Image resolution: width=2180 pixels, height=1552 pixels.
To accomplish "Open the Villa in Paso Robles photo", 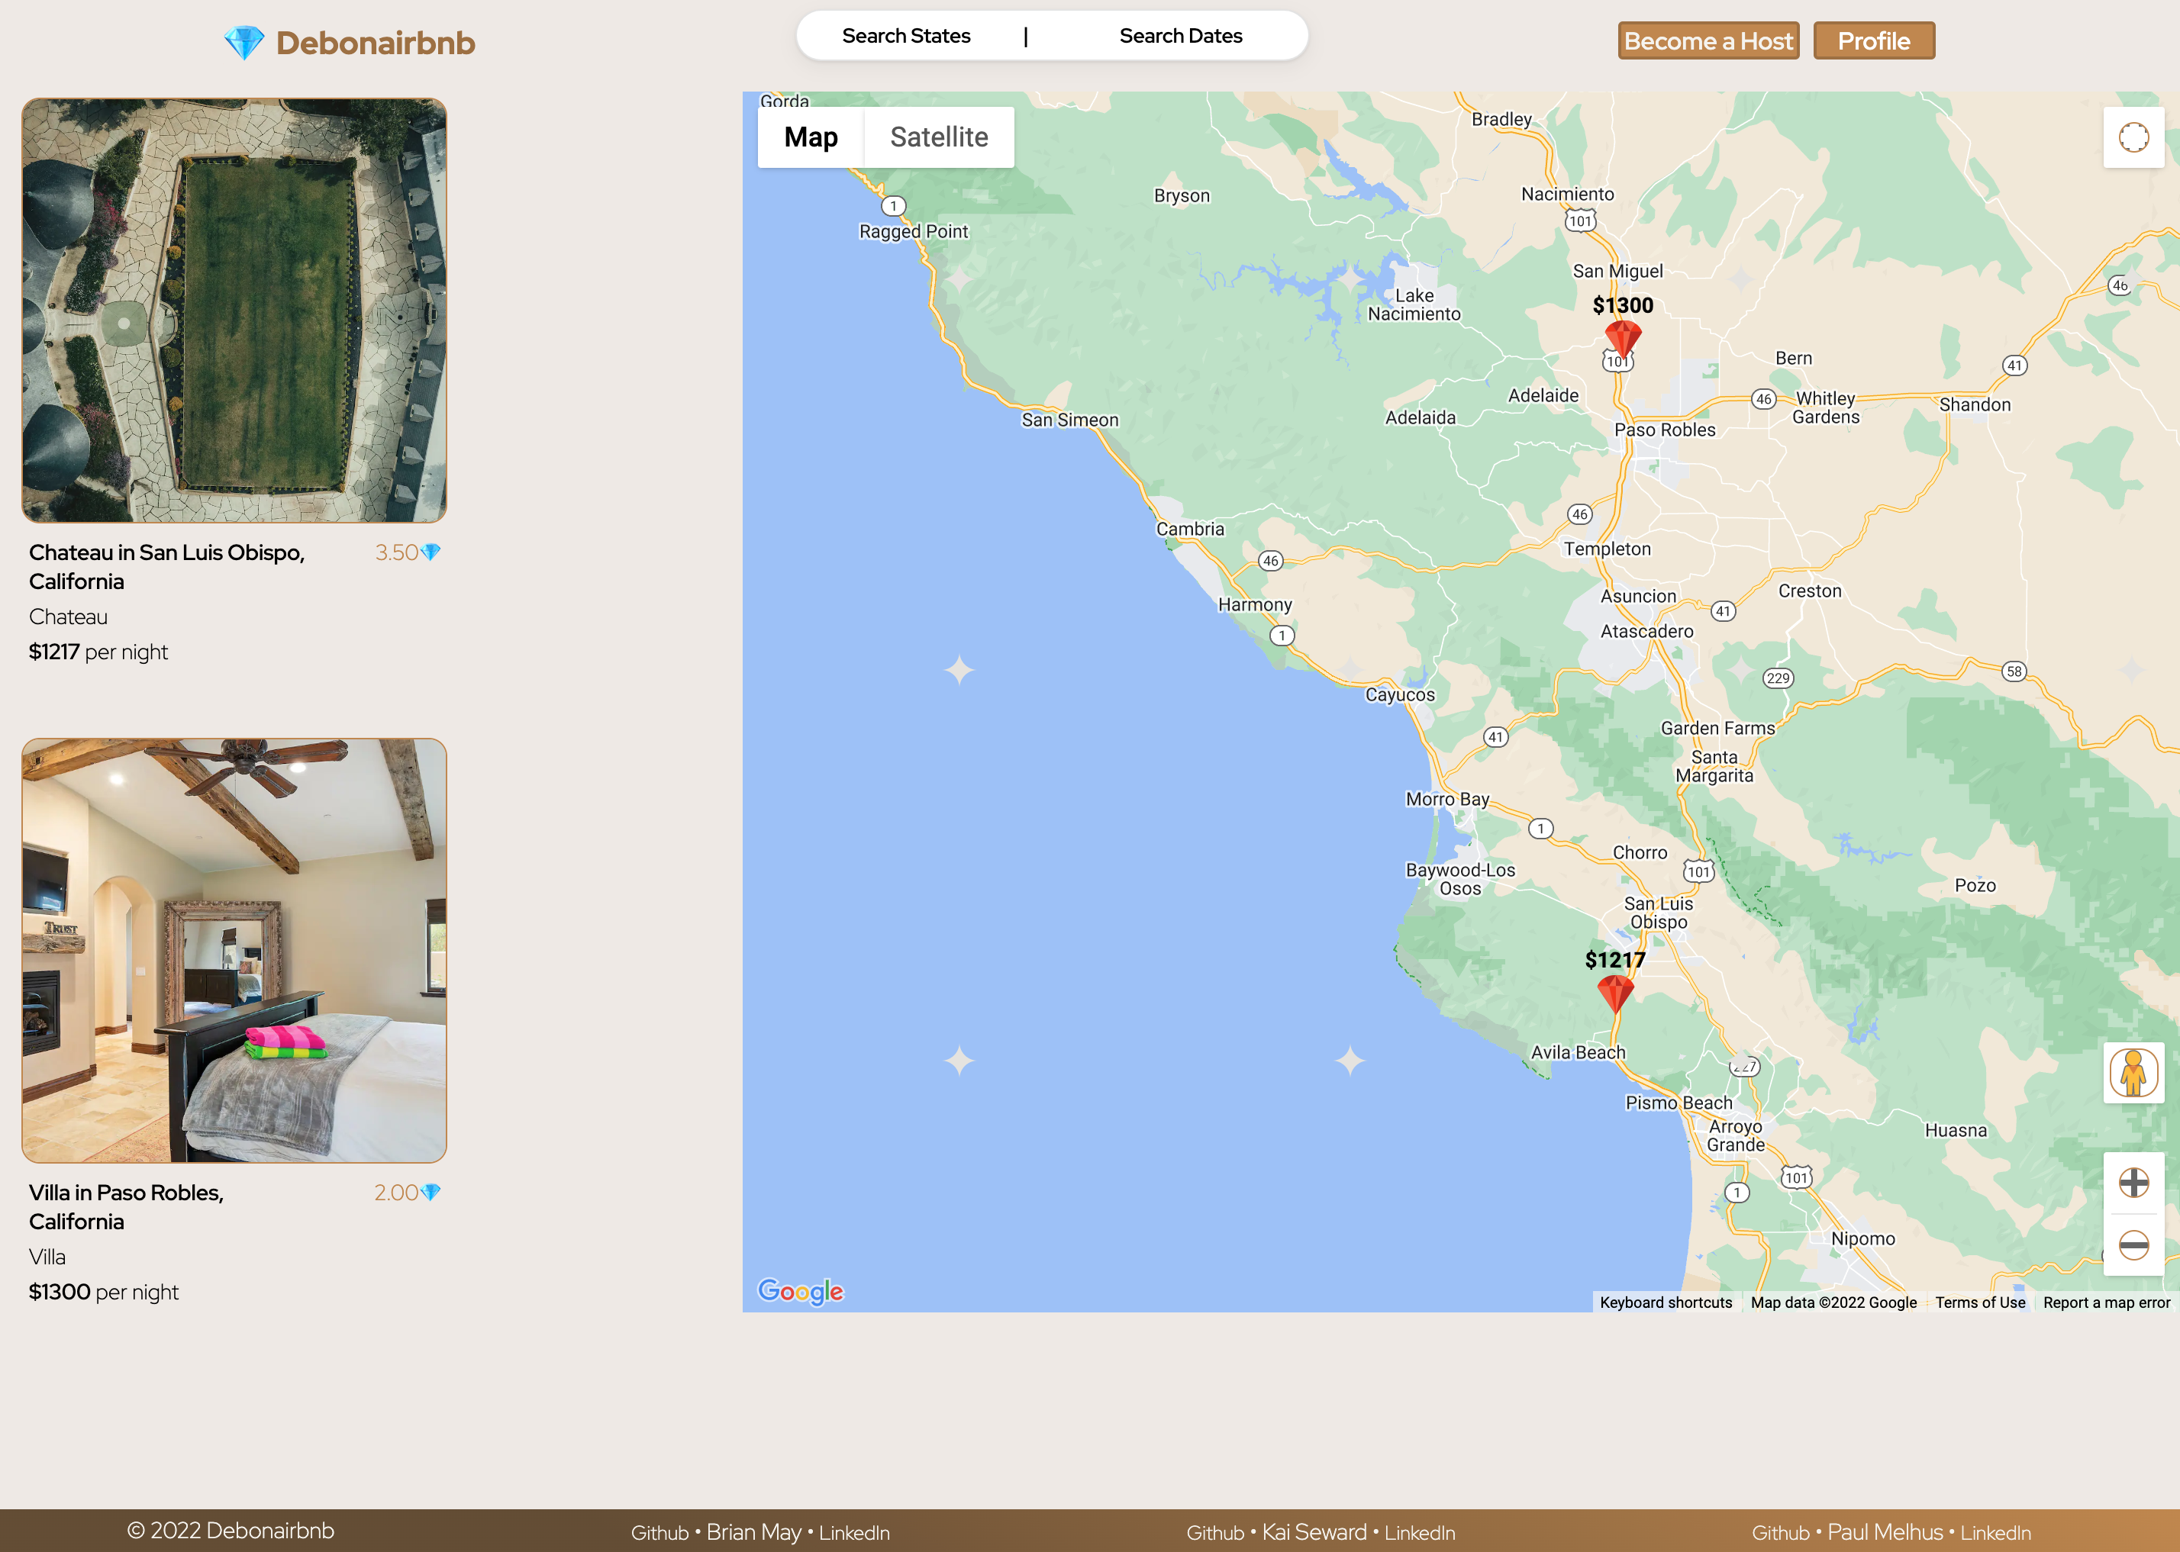I will tap(234, 950).
